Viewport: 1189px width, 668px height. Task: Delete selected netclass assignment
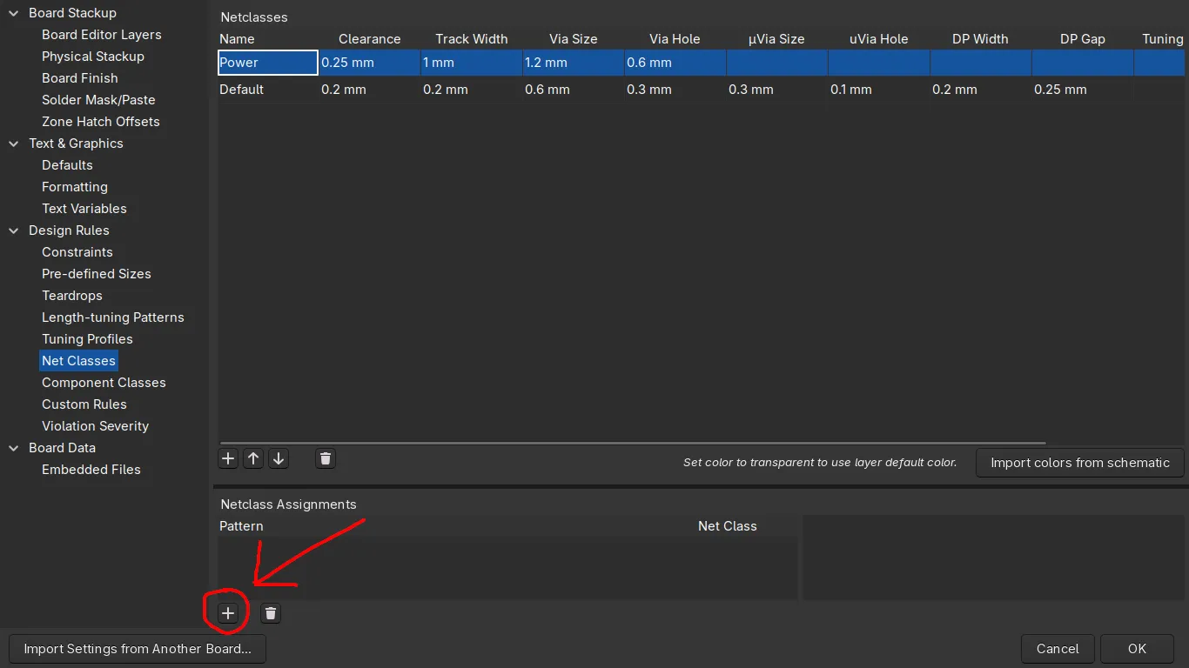(x=271, y=613)
